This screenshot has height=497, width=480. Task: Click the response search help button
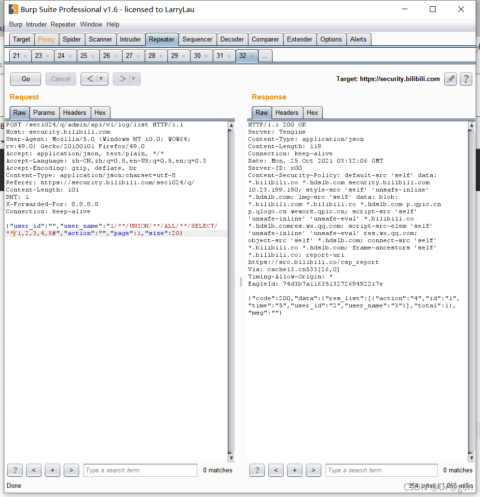257,470
